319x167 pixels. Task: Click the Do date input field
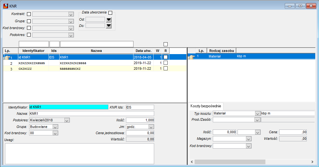pos(95,26)
